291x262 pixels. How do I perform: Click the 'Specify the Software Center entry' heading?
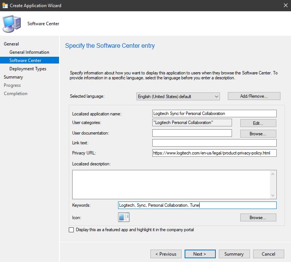tap(110, 45)
